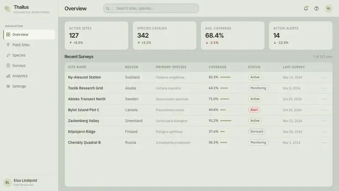Click the Thallus logo icon
This screenshot has height=191, width=339.
pyautogui.click(x=7, y=8)
